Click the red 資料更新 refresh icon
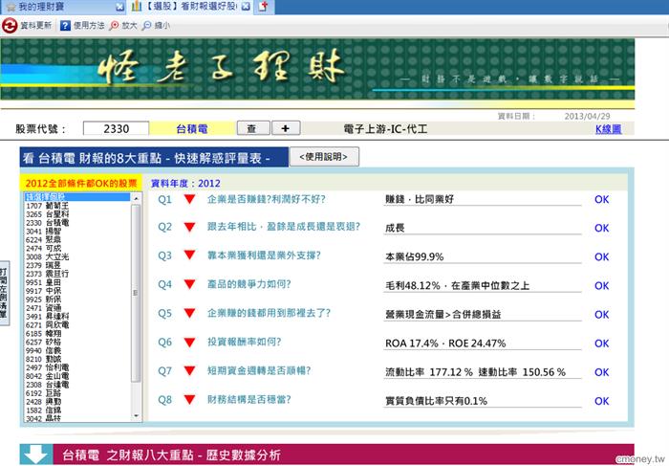Image resolution: width=669 pixels, height=466 pixels. pos(10,26)
